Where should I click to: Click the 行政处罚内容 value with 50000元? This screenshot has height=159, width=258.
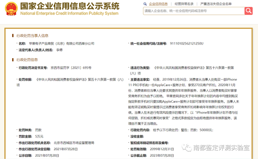click(x=183, y=130)
